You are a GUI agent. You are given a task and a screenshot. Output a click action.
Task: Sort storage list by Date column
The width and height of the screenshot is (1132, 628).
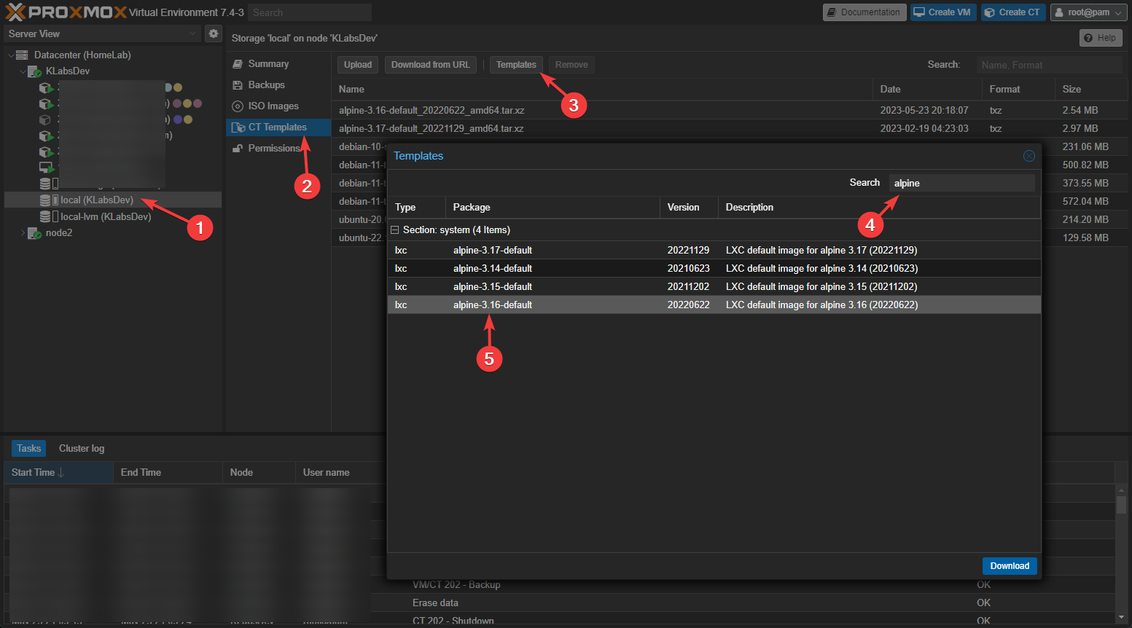(x=927, y=89)
